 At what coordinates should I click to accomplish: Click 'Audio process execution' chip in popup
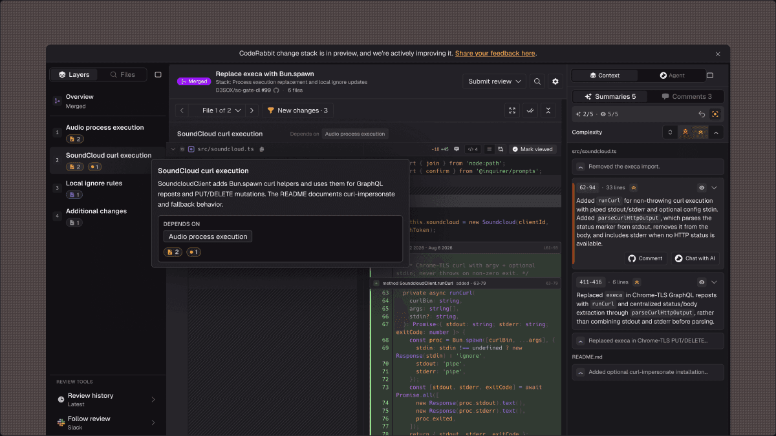click(208, 236)
